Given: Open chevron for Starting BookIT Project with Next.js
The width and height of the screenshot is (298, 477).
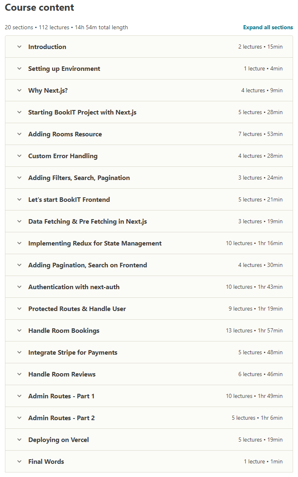Looking at the screenshot, I should coord(19,112).
